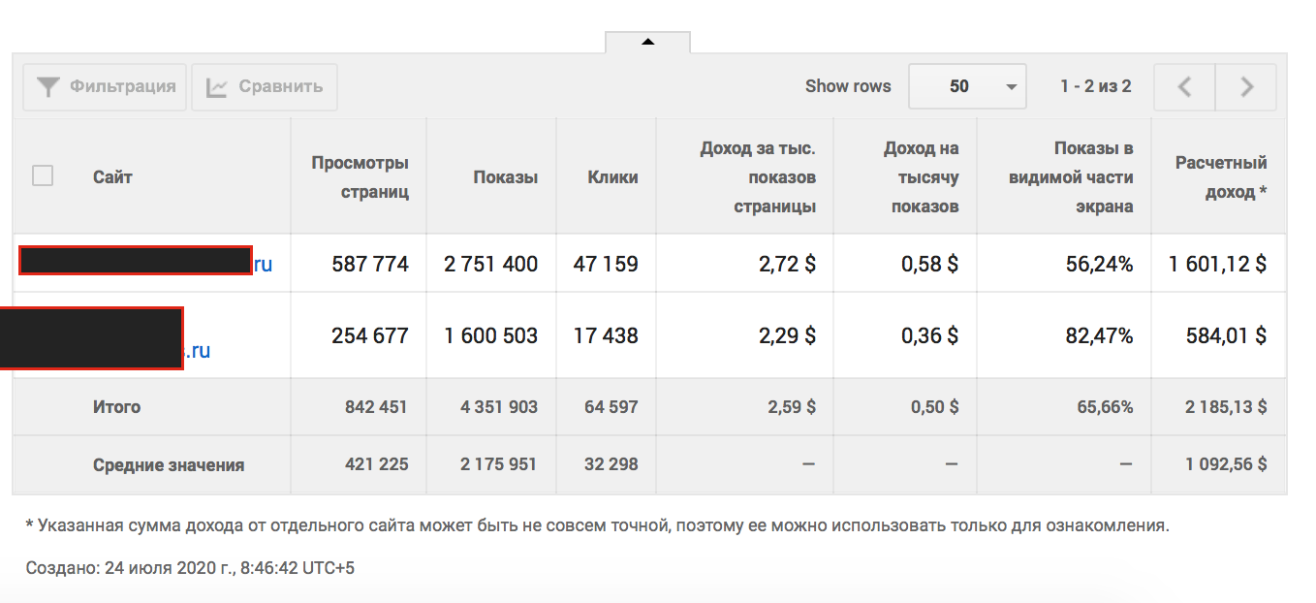
Task: Collapse panel with the up triangle tab
Action: tap(648, 42)
